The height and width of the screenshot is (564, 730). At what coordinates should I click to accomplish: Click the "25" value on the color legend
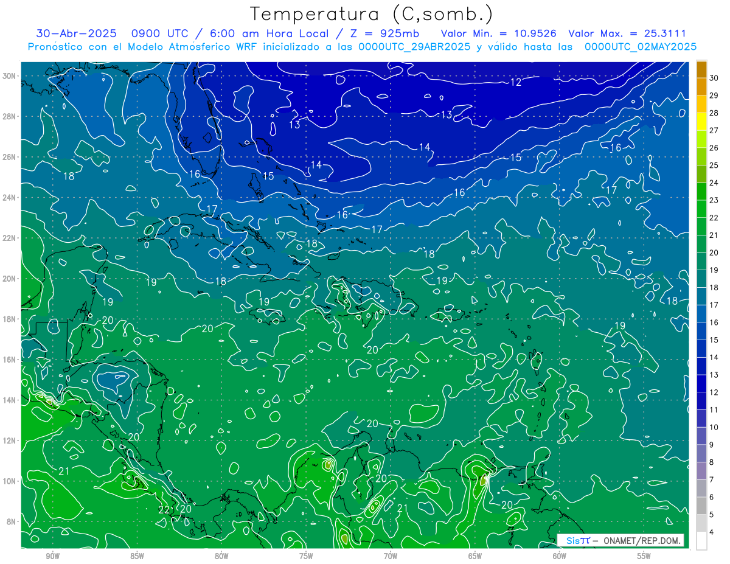714,165
